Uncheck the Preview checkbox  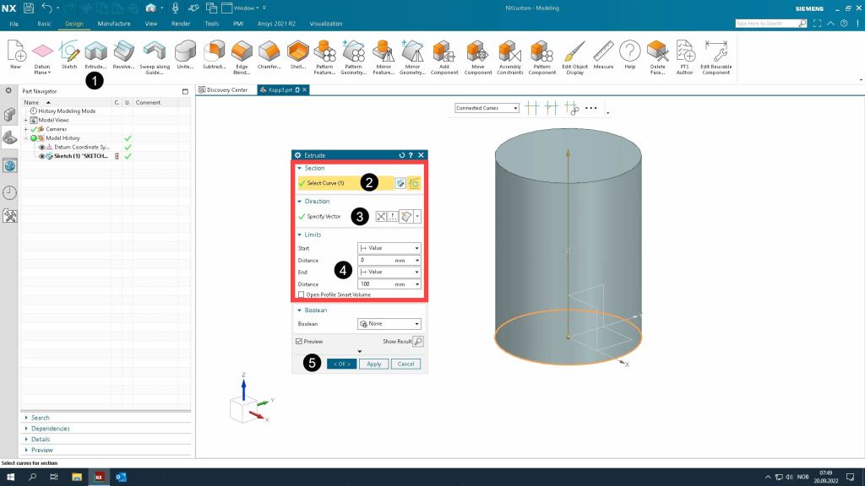[x=299, y=341]
